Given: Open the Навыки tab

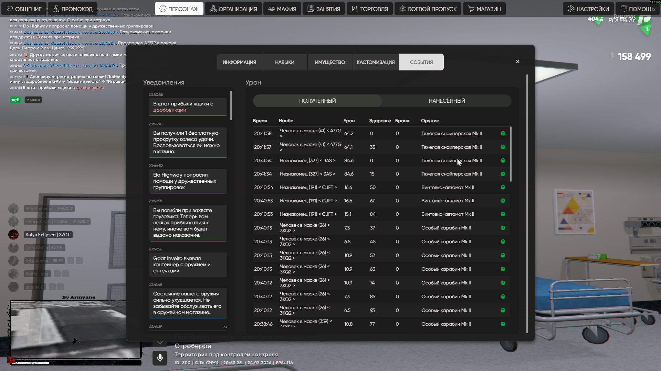Looking at the screenshot, I should click(x=284, y=62).
